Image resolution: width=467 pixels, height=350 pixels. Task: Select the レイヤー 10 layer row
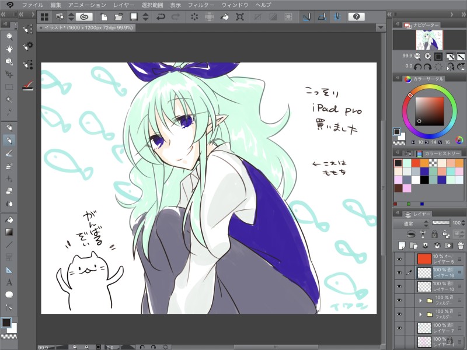[x=430, y=286]
